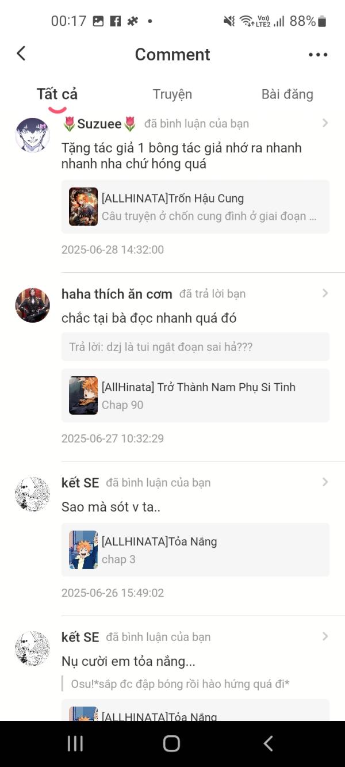345x767 pixels.
Task: Expand chevron for Sao mà sót comment
Action: point(325,482)
